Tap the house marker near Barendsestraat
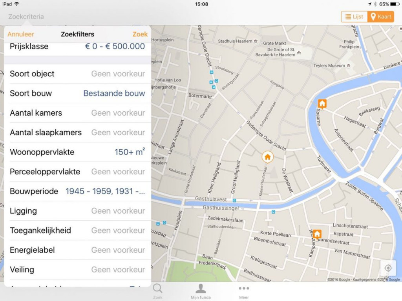The height and width of the screenshot is (301, 402). coord(317,234)
